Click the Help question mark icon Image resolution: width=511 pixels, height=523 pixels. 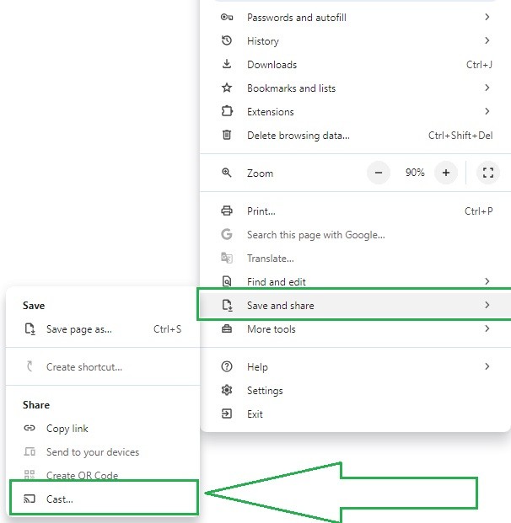pos(227,366)
